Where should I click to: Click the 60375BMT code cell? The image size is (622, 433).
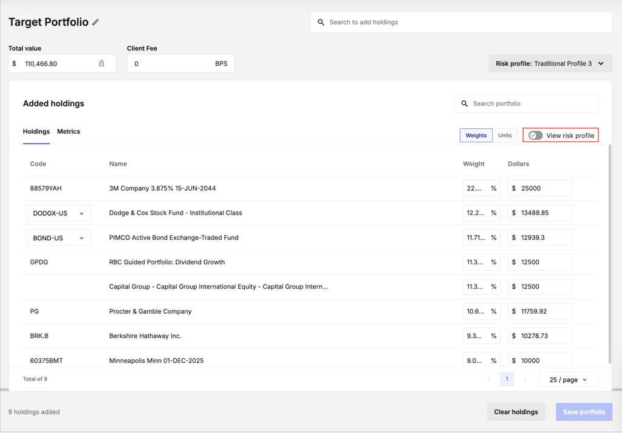click(x=46, y=361)
